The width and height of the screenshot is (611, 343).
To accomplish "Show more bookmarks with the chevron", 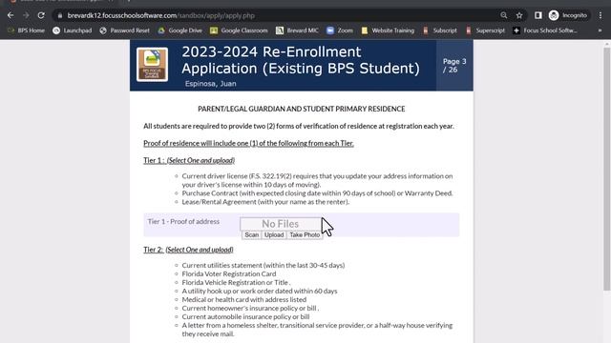I will pos(600,30).
